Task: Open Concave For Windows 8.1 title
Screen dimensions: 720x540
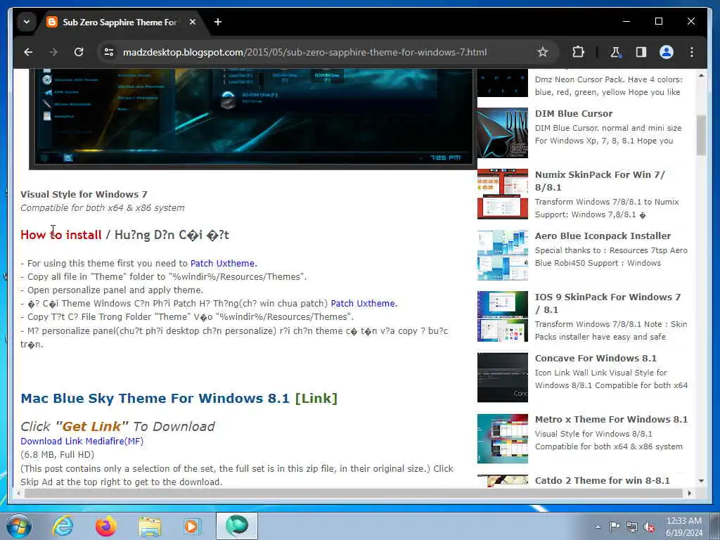Action: pos(596,358)
